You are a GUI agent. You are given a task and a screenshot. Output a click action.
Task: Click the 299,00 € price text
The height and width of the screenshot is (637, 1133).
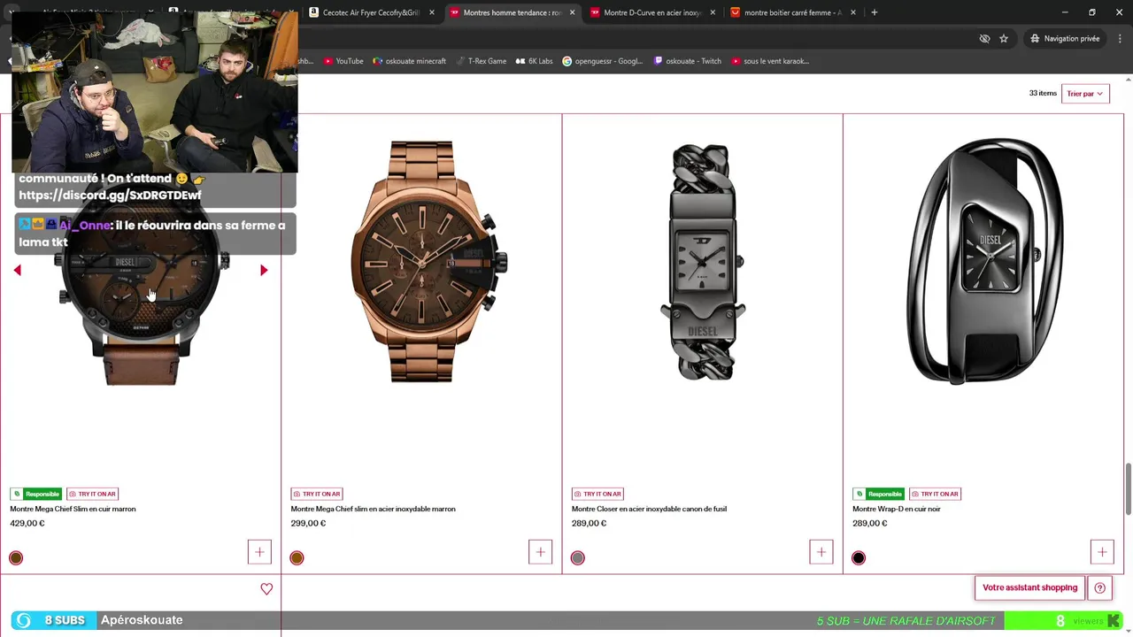[308, 523]
